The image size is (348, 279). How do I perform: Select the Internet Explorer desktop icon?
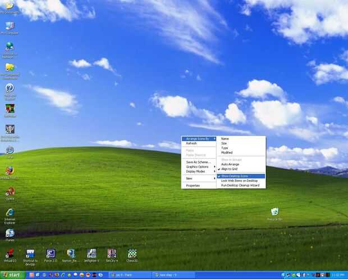click(10, 216)
